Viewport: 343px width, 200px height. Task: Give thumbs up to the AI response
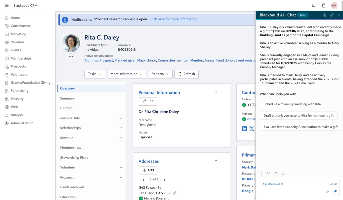click(261, 173)
